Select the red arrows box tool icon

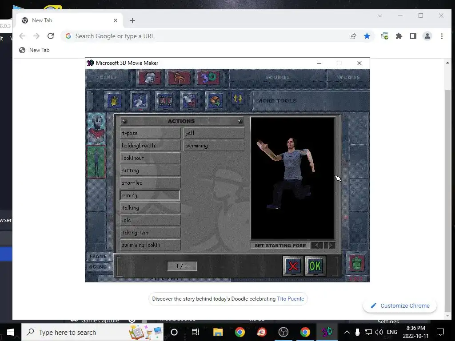[165, 101]
